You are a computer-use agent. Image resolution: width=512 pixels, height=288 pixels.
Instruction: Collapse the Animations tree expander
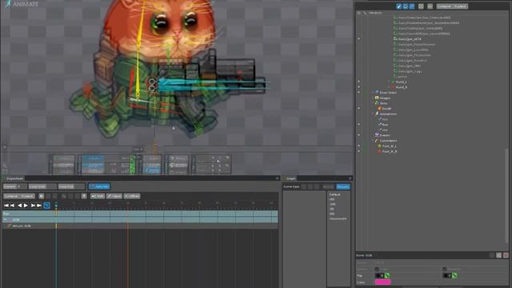[373, 114]
